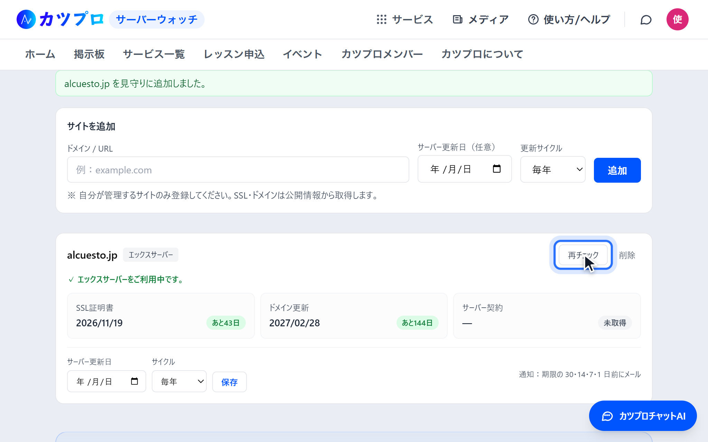The image size is (708, 442).
Task: Expand the 更新サイクル 毎年 dropdown
Action: (553, 170)
